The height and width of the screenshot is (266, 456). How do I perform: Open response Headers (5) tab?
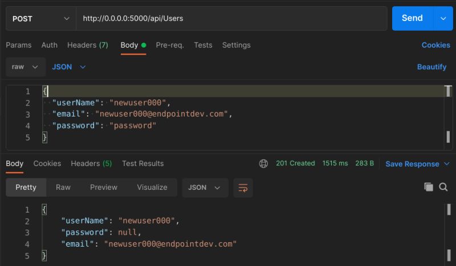click(91, 164)
